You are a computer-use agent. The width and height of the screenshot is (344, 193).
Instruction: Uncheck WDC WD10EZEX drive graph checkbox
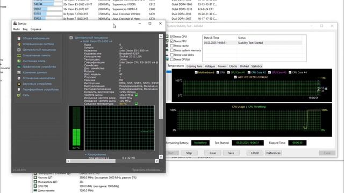pos(235,77)
